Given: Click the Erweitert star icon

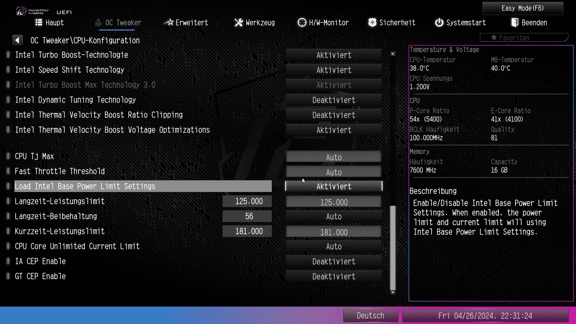Looking at the screenshot, I should [169, 22].
